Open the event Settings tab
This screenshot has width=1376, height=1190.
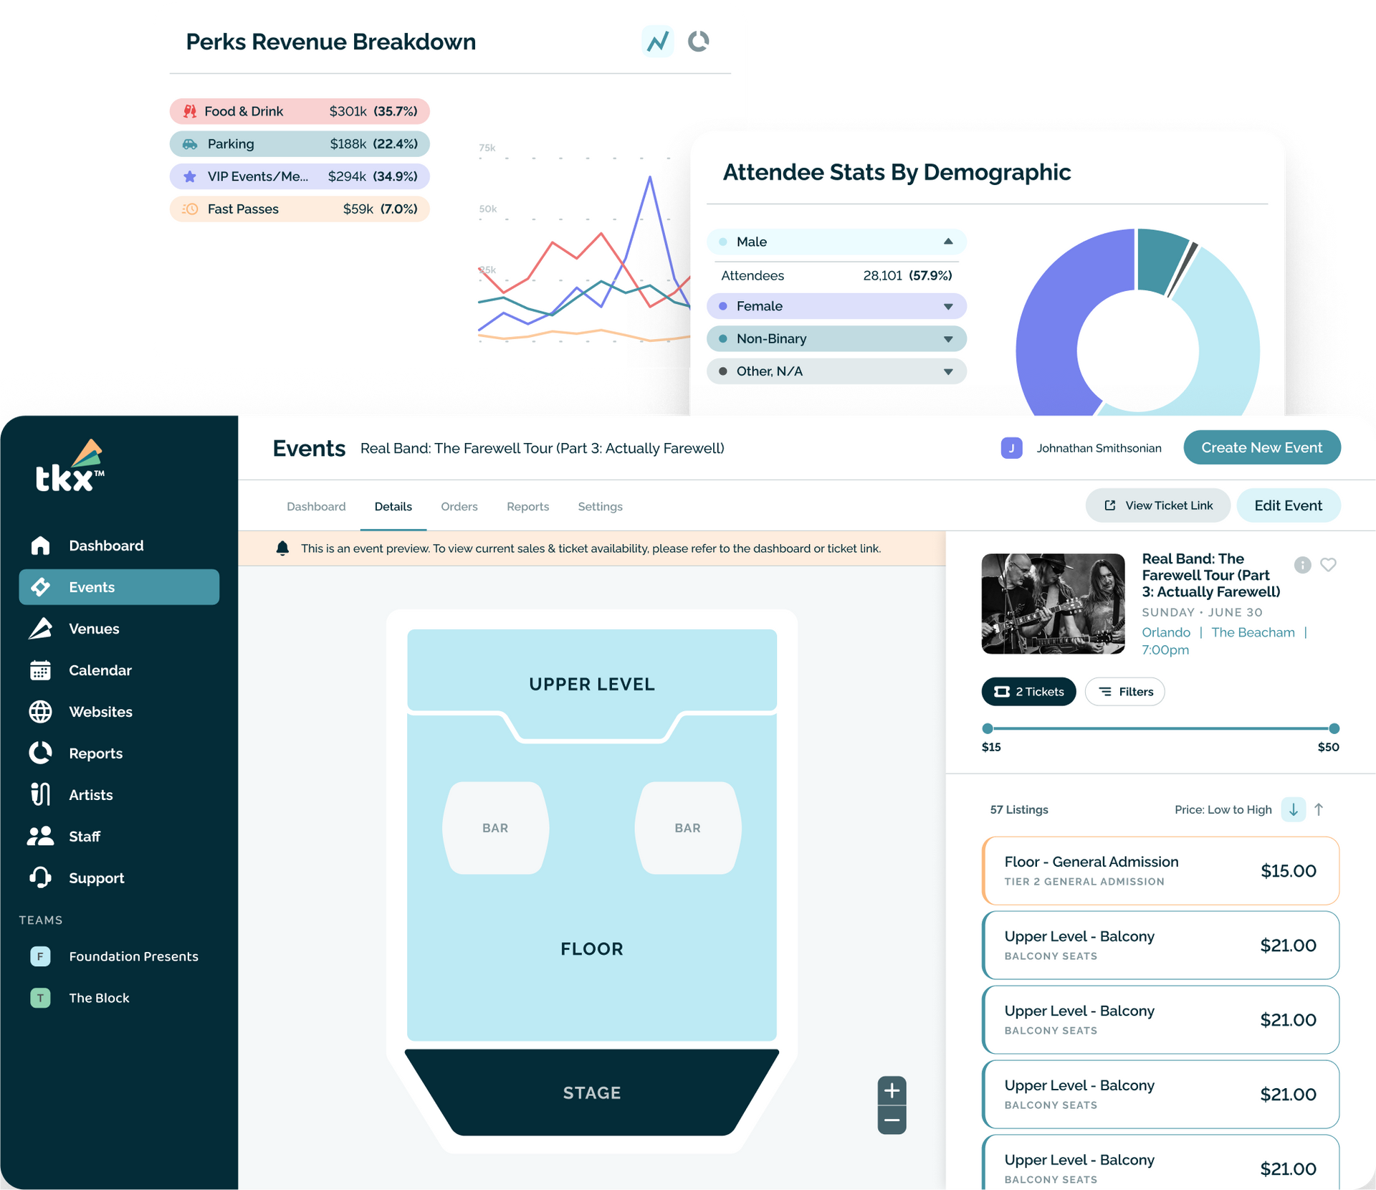[600, 506]
